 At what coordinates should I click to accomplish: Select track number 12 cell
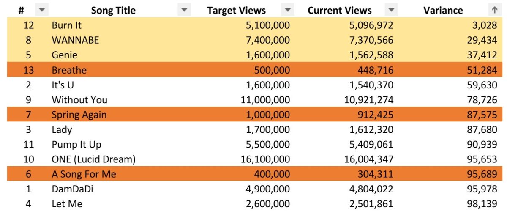click(28, 25)
